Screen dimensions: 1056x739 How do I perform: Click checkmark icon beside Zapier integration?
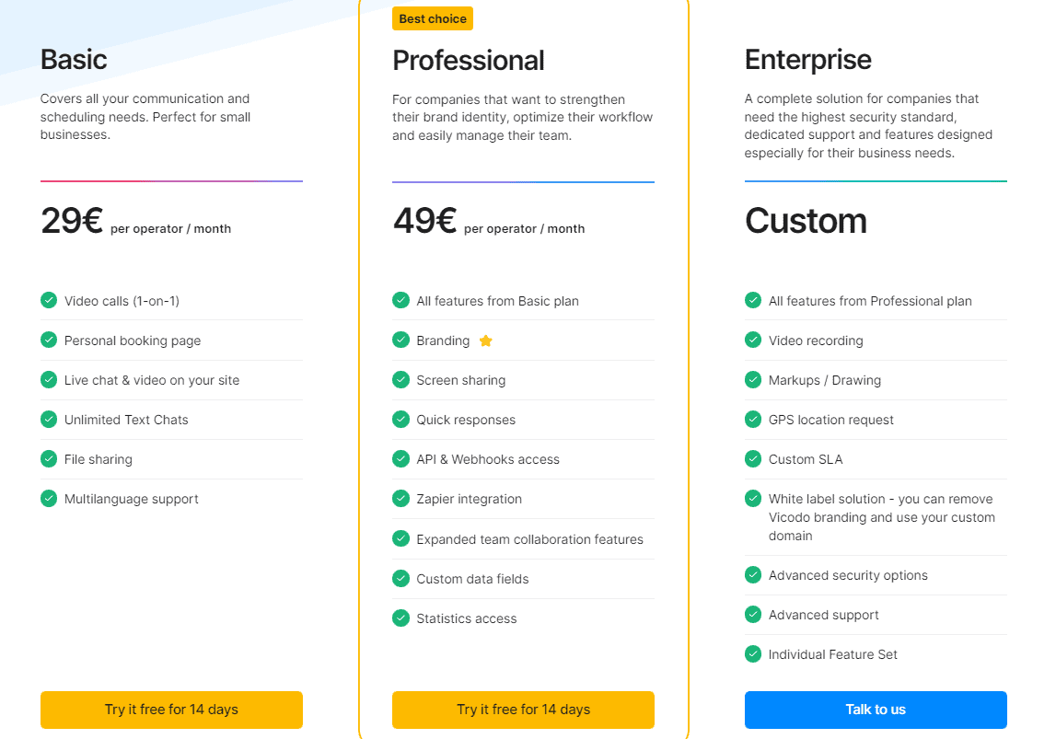[x=400, y=498]
